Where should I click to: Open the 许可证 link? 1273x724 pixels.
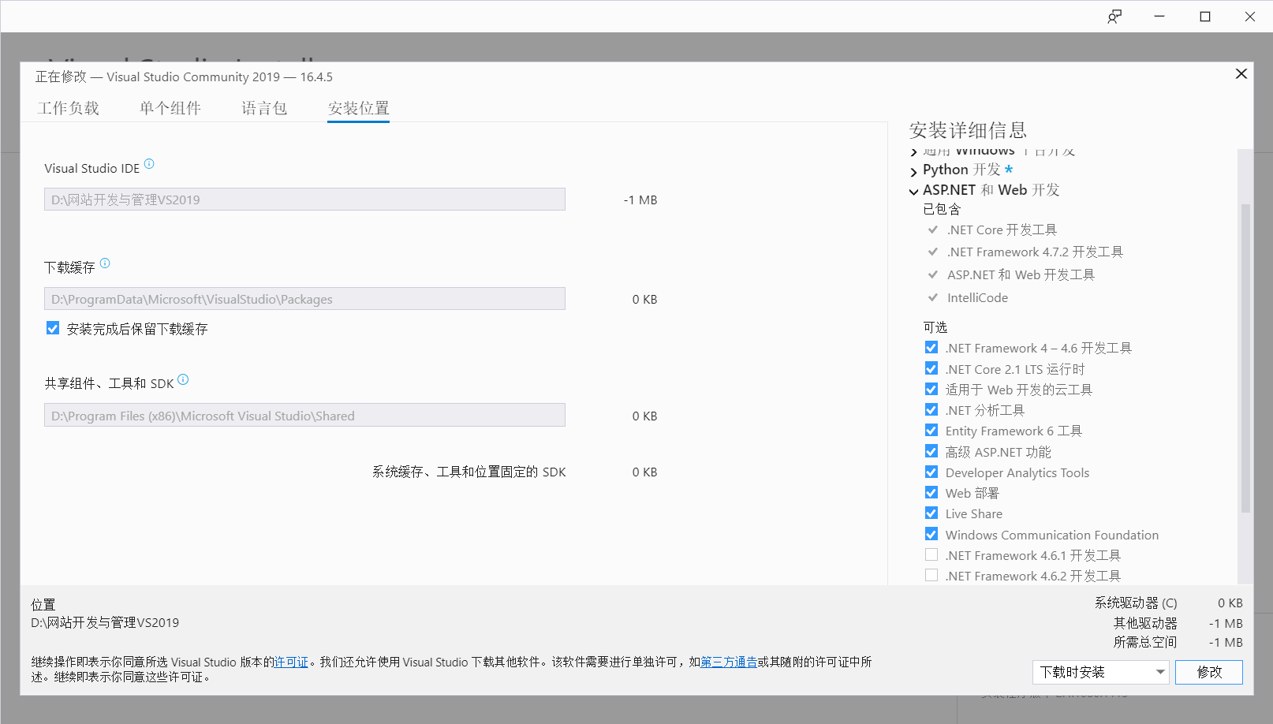pos(291,662)
